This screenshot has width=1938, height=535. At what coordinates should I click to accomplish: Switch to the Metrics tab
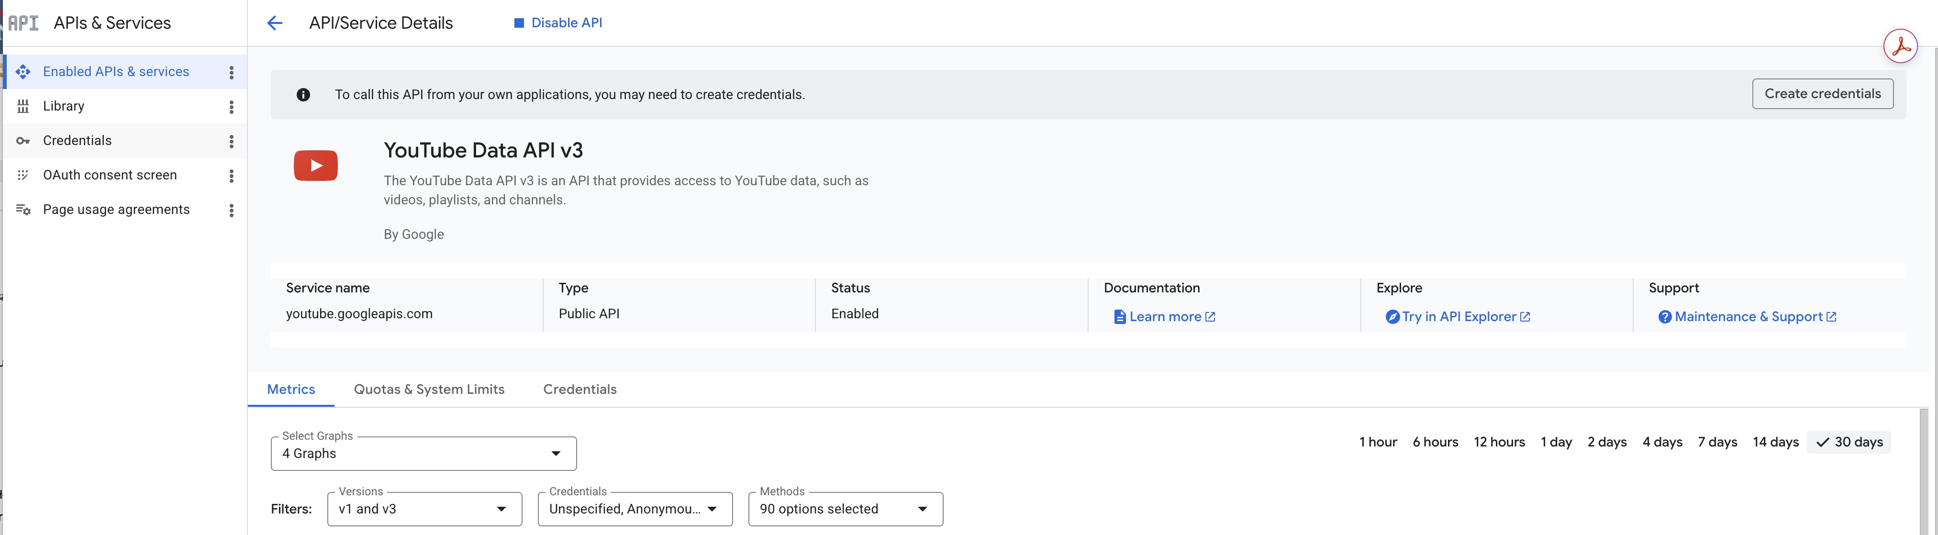coord(291,390)
